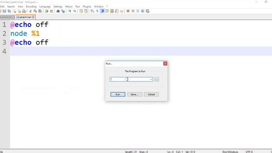Screen dimensions: 272x153
Task: Open the Document Map toolbar icon
Action: click(112, 11)
